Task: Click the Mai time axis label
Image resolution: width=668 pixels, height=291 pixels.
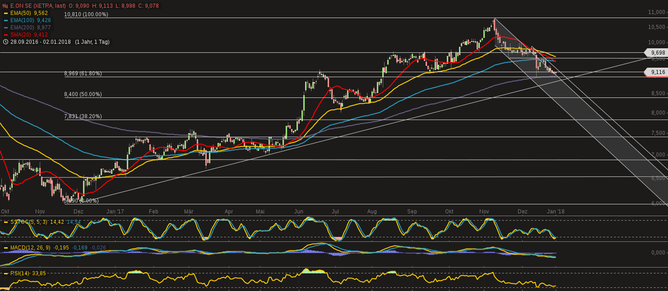Action: click(x=260, y=211)
